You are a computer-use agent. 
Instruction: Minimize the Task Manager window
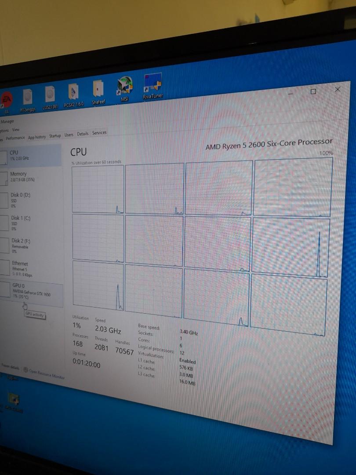point(291,94)
